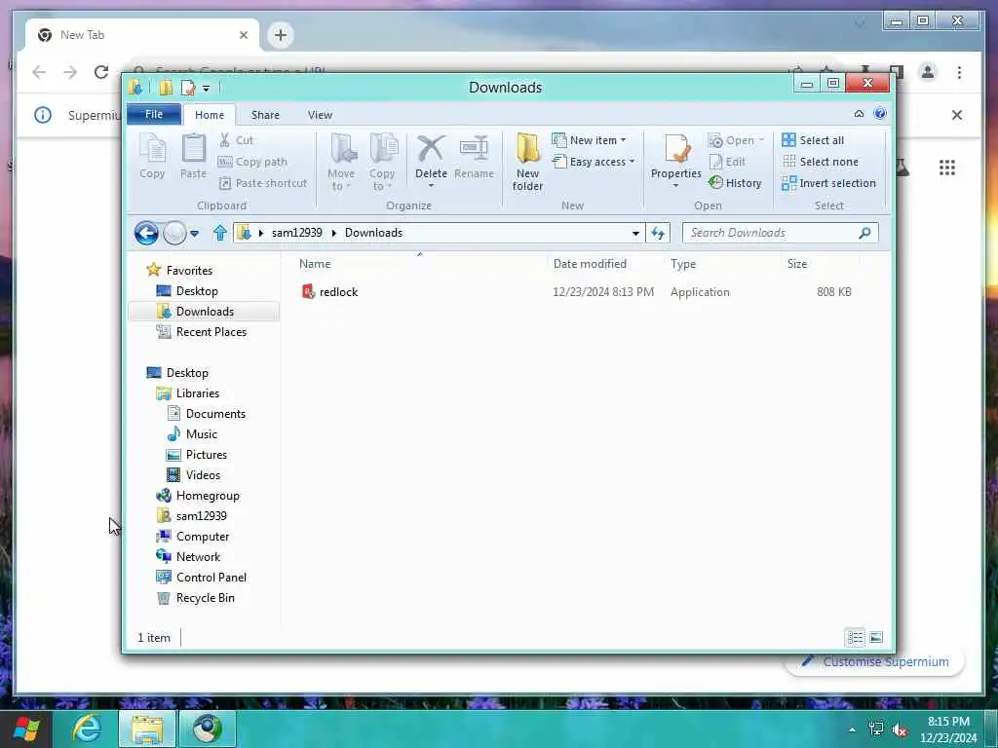998x748 pixels.
Task: Select Computer in navigation pane
Action: (203, 537)
